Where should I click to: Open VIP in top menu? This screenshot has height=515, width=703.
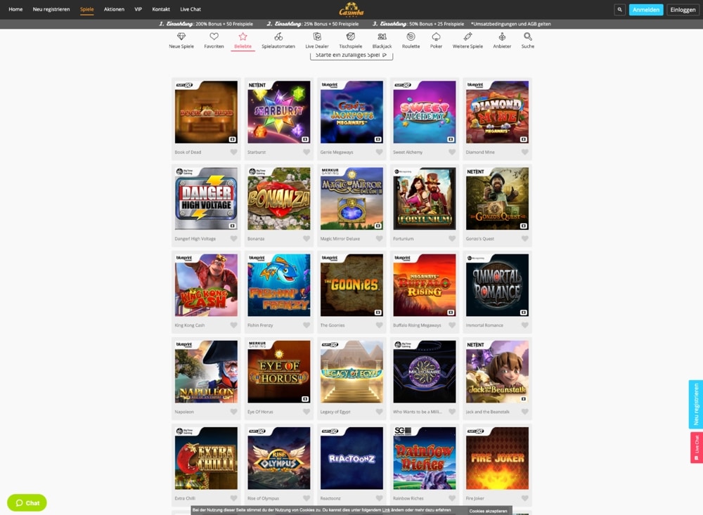point(138,9)
